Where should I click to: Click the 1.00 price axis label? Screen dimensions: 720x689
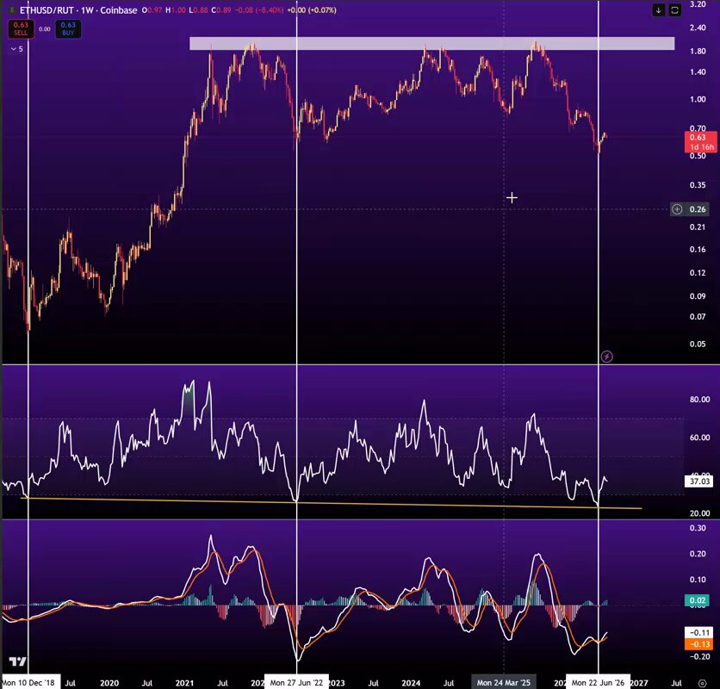tap(698, 99)
